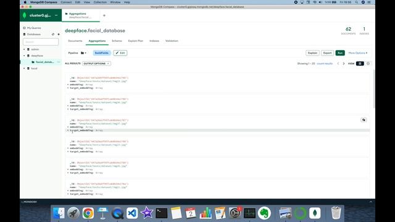The width and height of the screenshot is (395, 222).
Task: Open Terminal from the Dock
Action: (162, 213)
